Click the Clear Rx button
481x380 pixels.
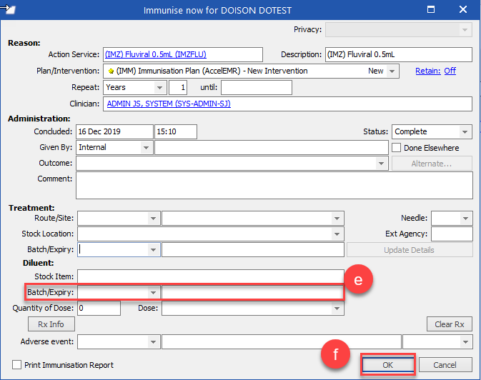click(449, 324)
